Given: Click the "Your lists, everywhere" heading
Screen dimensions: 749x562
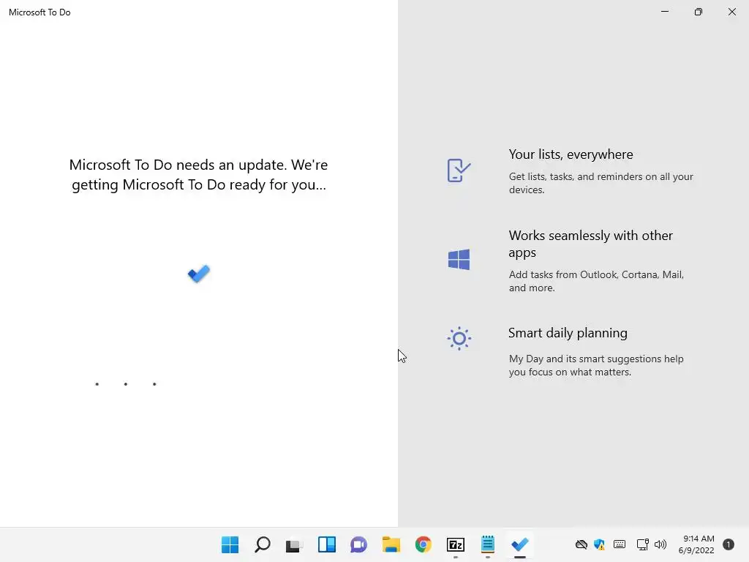Looking at the screenshot, I should click(x=571, y=154).
